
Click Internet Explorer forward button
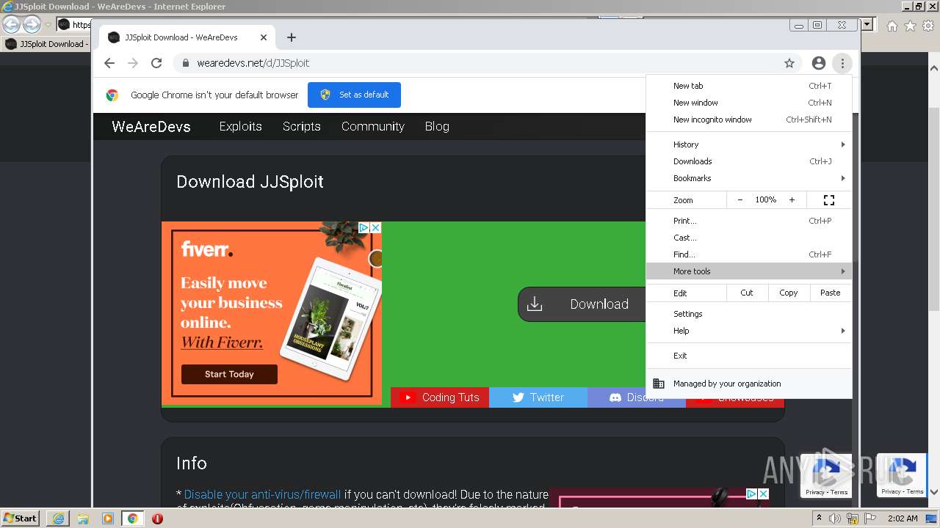[32, 24]
